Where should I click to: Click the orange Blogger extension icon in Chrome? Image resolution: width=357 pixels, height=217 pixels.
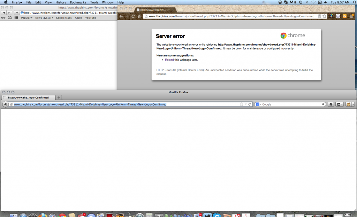pyautogui.click(x=344, y=16)
